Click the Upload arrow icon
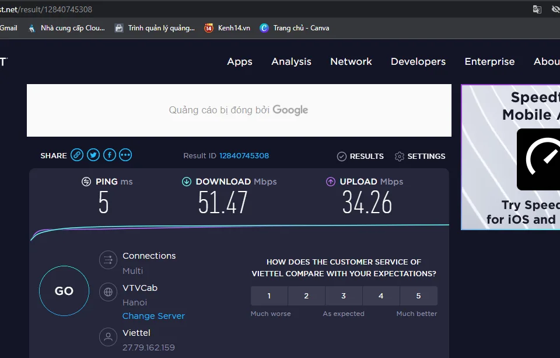The image size is (560, 358). tap(331, 182)
